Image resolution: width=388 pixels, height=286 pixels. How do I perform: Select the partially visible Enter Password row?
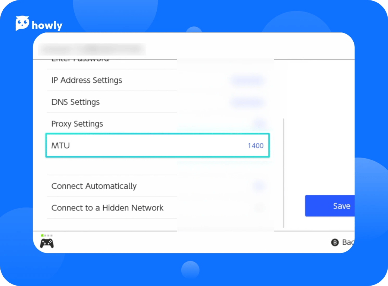(x=80, y=60)
